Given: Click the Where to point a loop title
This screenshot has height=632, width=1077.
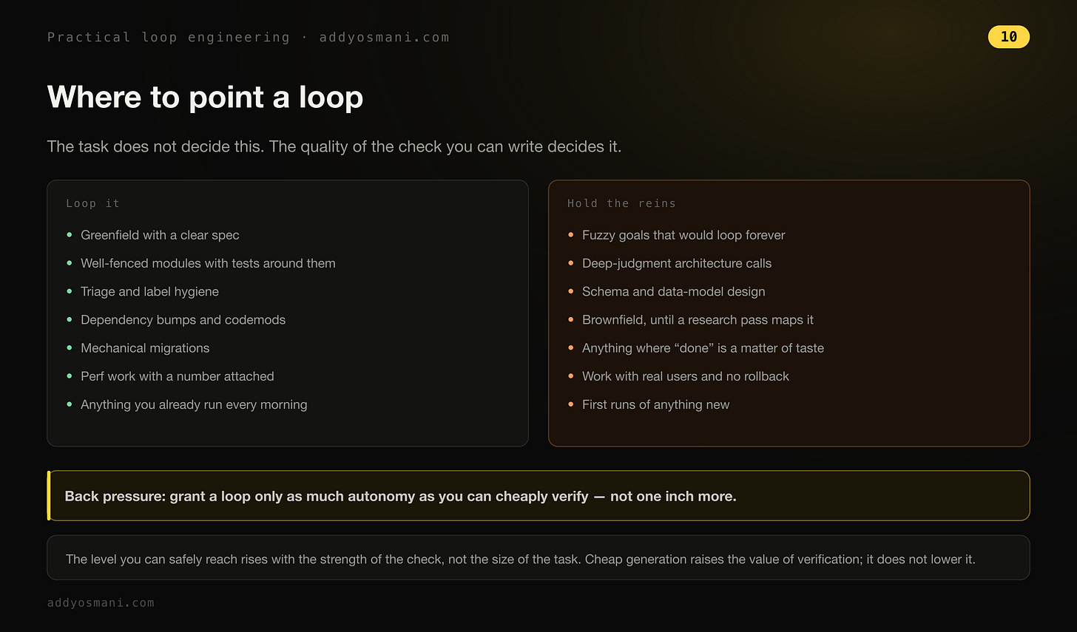Looking at the screenshot, I should pyautogui.click(x=205, y=97).
